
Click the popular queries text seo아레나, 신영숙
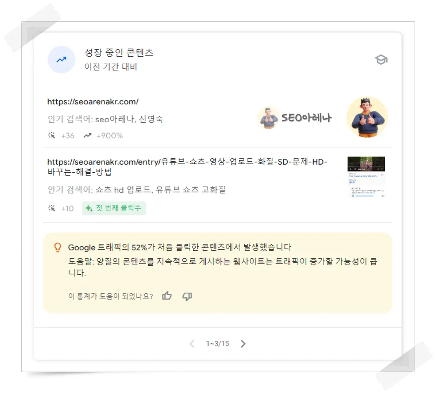[129, 119]
